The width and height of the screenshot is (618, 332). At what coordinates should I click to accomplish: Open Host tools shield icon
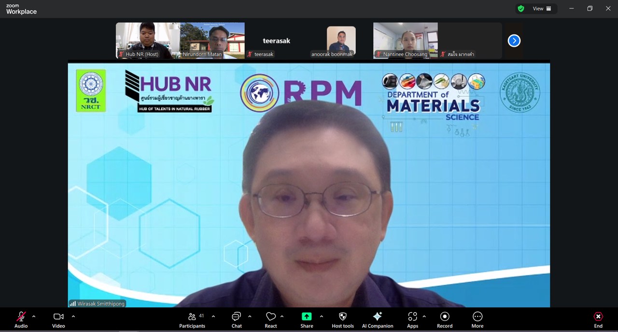pos(343,319)
